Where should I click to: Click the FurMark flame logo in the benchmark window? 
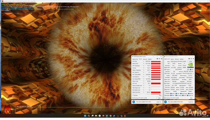coord(8,109)
